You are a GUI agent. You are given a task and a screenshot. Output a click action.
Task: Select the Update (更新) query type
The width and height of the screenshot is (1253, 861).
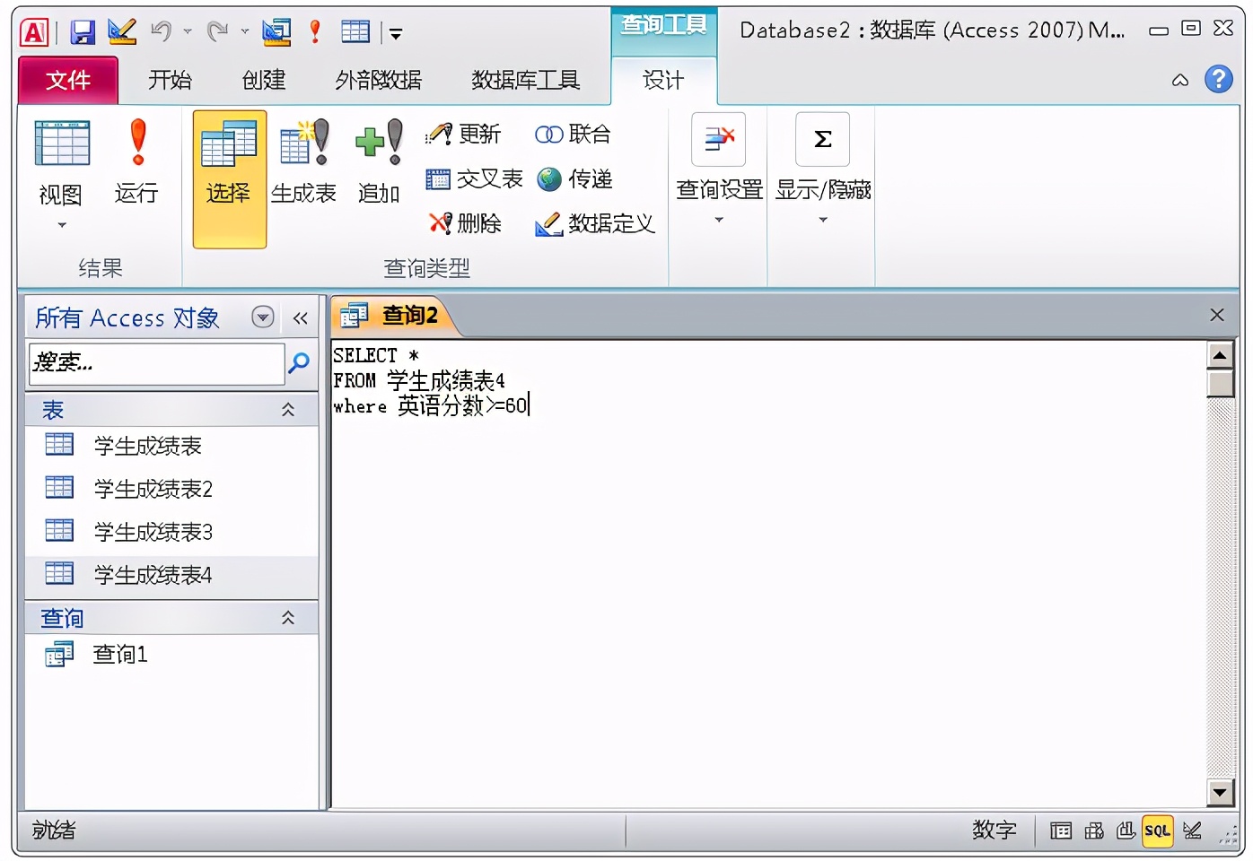(464, 133)
